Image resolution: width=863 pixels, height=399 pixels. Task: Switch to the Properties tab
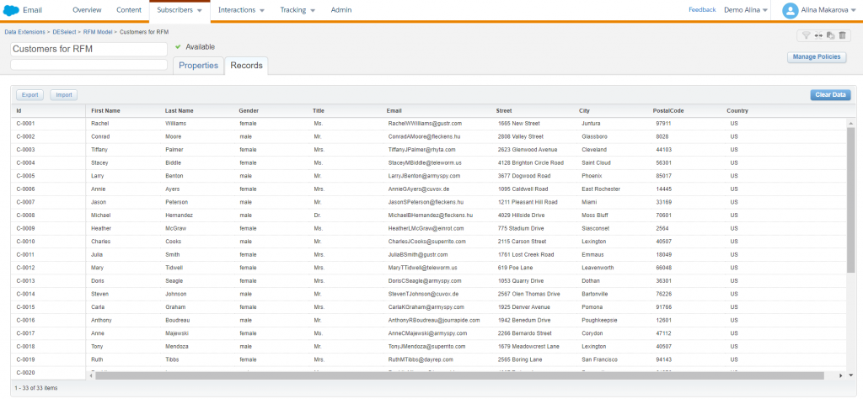click(199, 66)
